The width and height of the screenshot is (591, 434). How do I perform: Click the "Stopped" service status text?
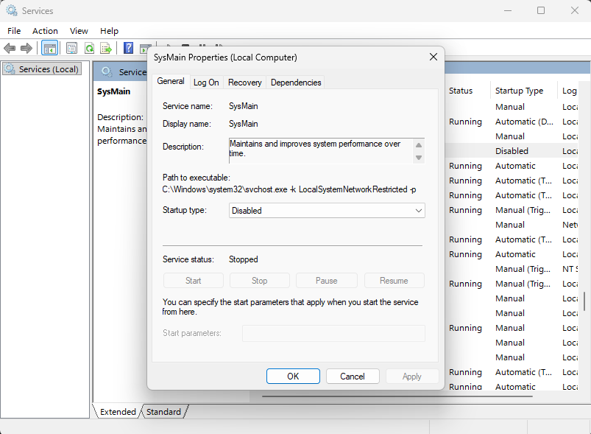click(243, 259)
